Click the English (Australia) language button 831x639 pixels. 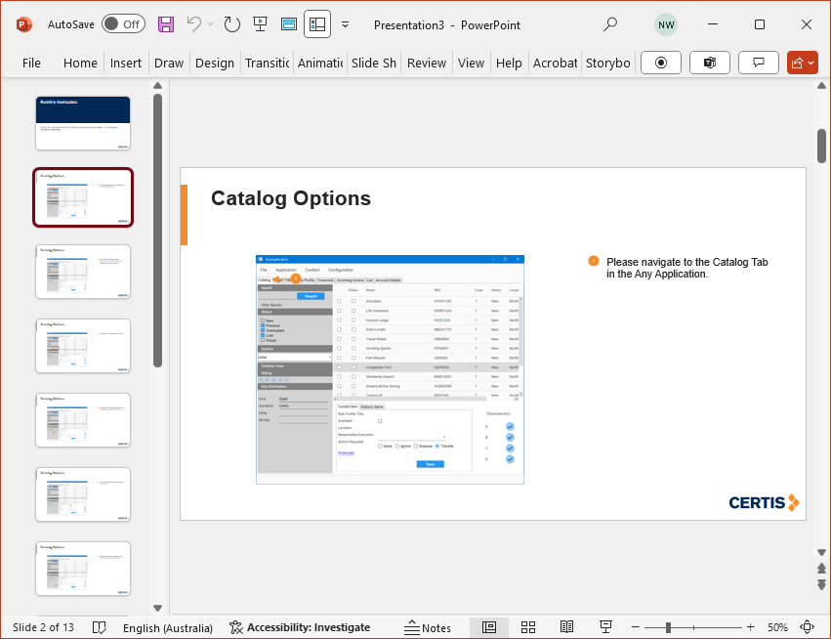click(168, 627)
